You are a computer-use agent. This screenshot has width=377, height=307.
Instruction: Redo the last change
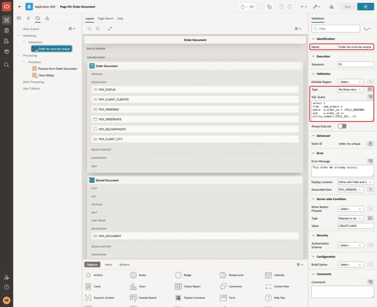pos(289,7)
